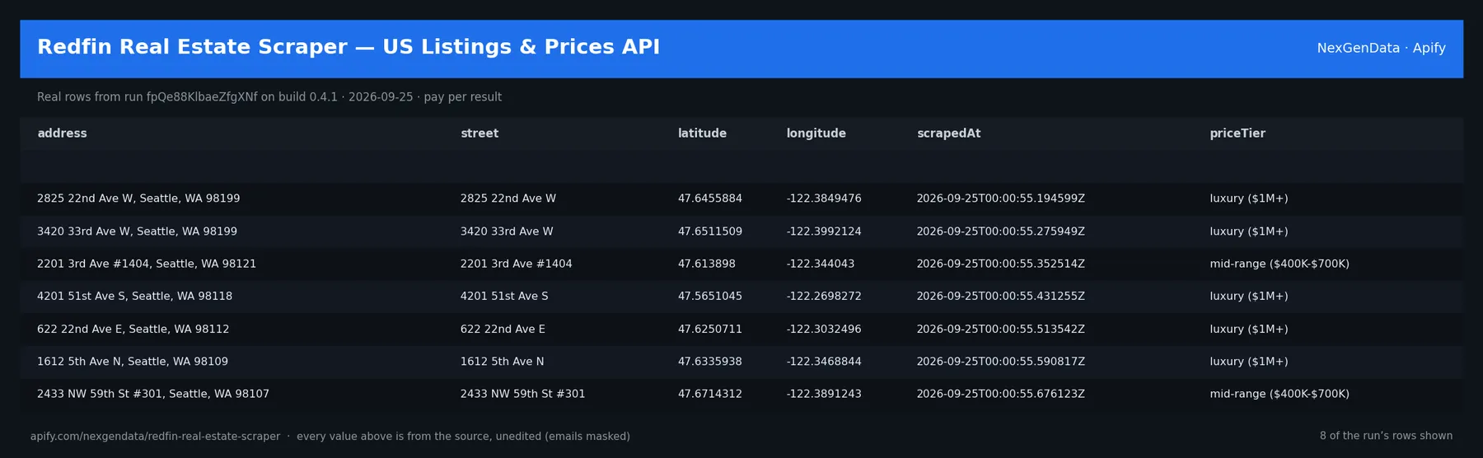Click latitude value 47.613898
Viewport: 1483px width, 458px height.
pos(707,264)
